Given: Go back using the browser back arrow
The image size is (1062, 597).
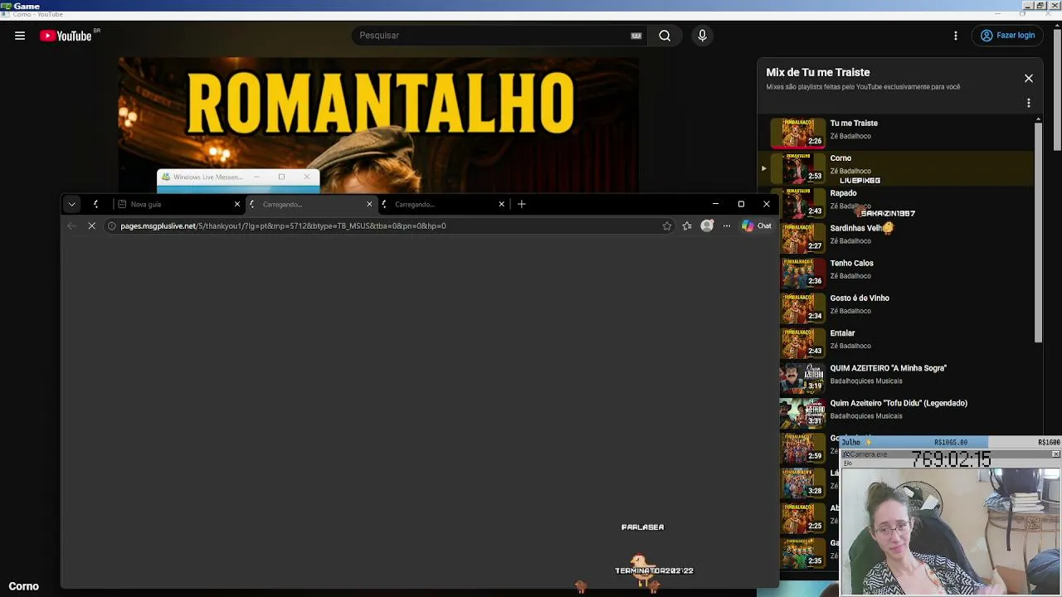Looking at the screenshot, I should [x=71, y=226].
